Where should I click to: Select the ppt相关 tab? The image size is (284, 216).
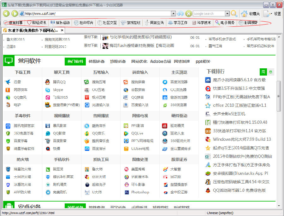click(203, 61)
